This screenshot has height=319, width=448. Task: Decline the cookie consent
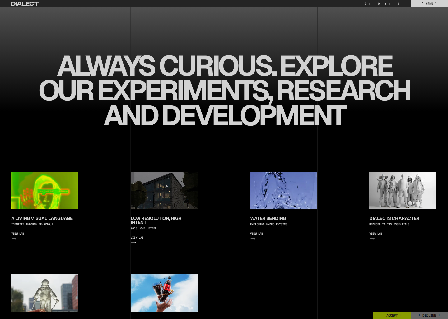tap(429, 315)
